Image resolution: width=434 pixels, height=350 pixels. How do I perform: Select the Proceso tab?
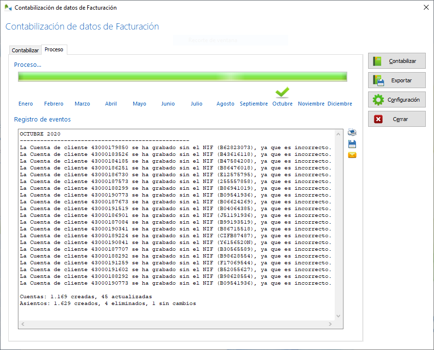click(x=54, y=49)
